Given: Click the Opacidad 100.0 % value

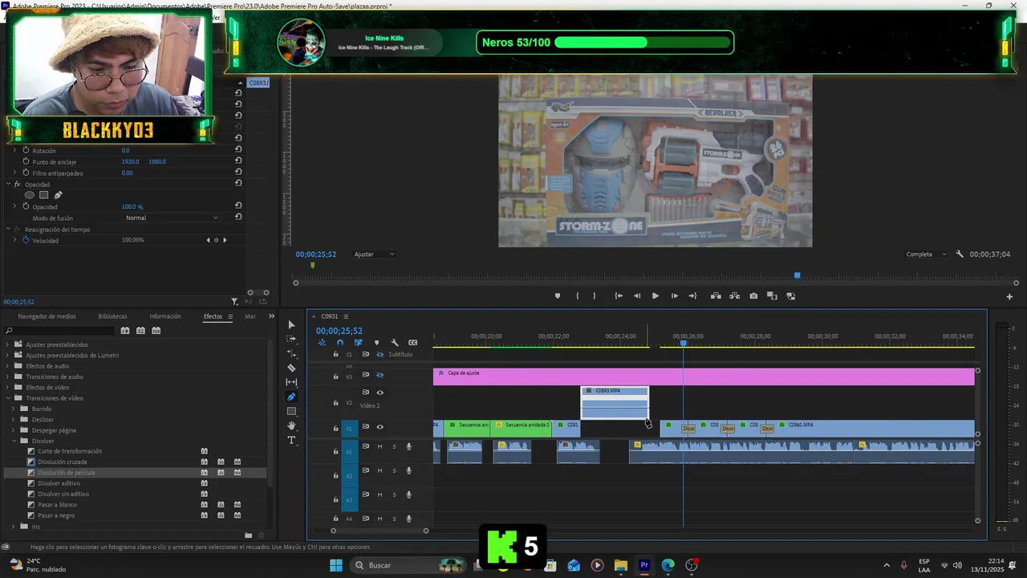Looking at the screenshot, I should click(132, 207).
